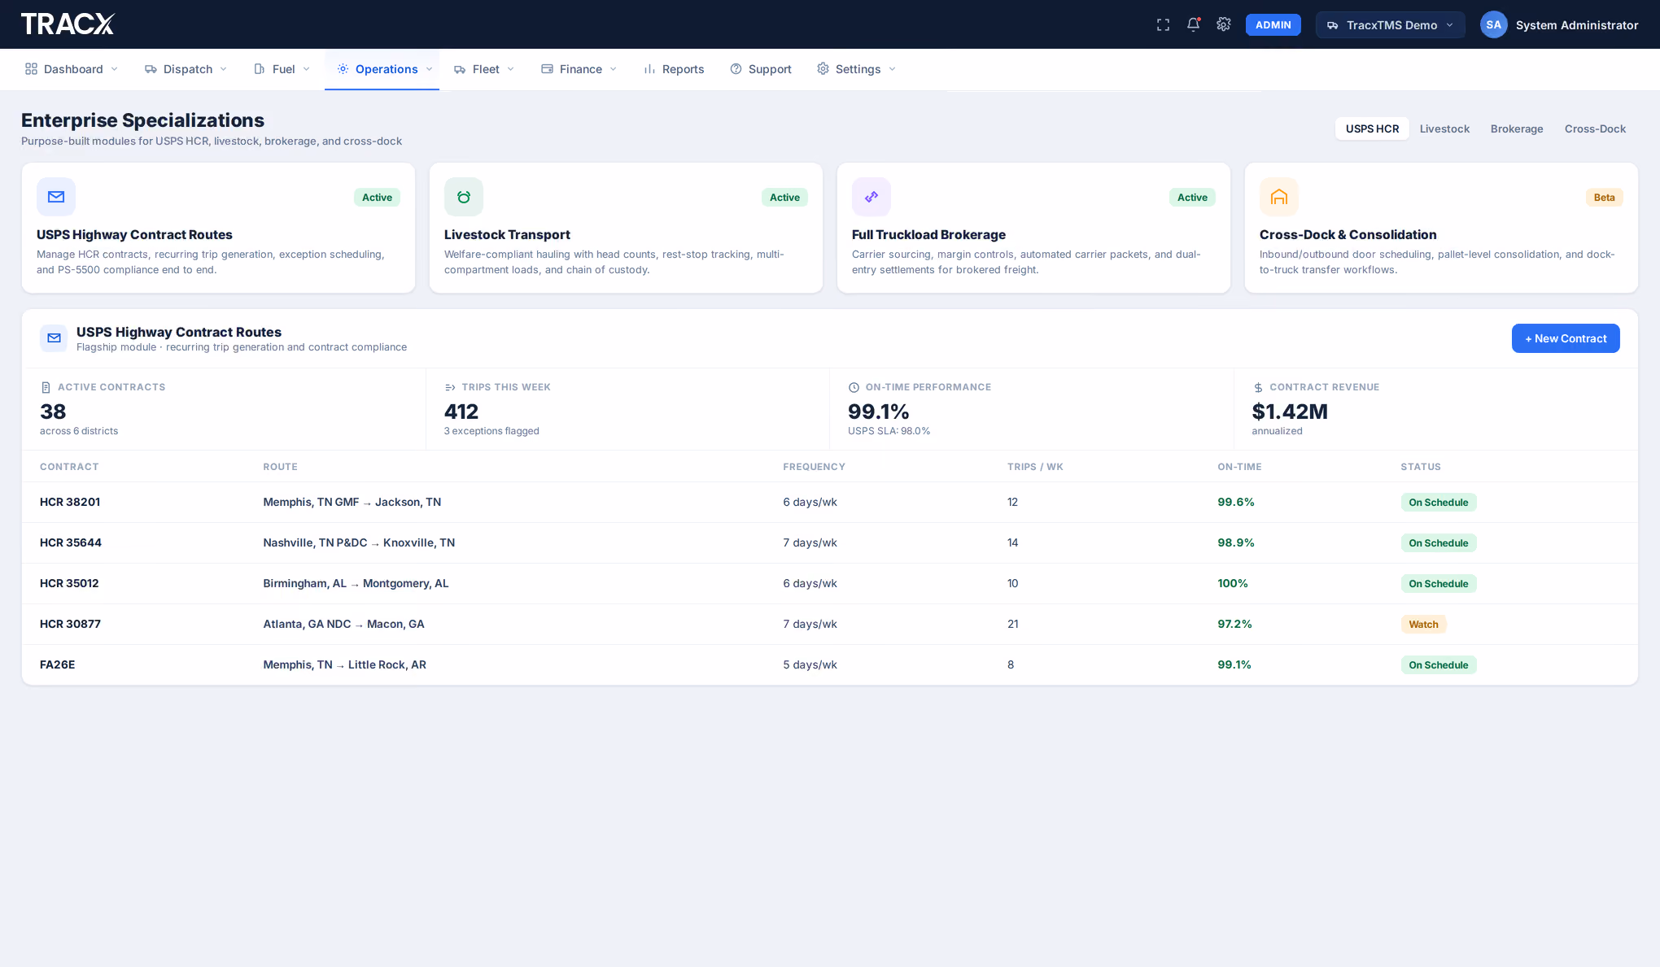
Task: Click contract HCR 30877
Action: [70, 624]
